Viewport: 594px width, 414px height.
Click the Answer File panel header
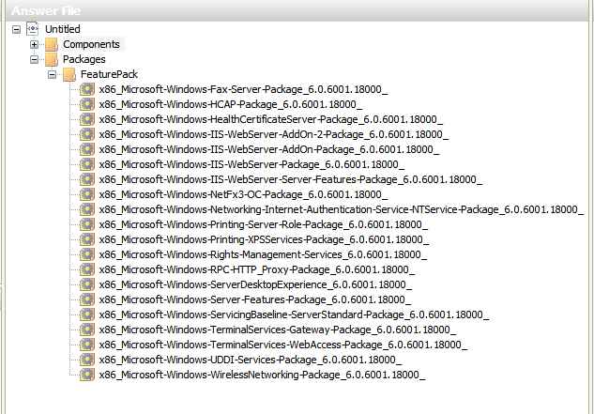[297, 10]
